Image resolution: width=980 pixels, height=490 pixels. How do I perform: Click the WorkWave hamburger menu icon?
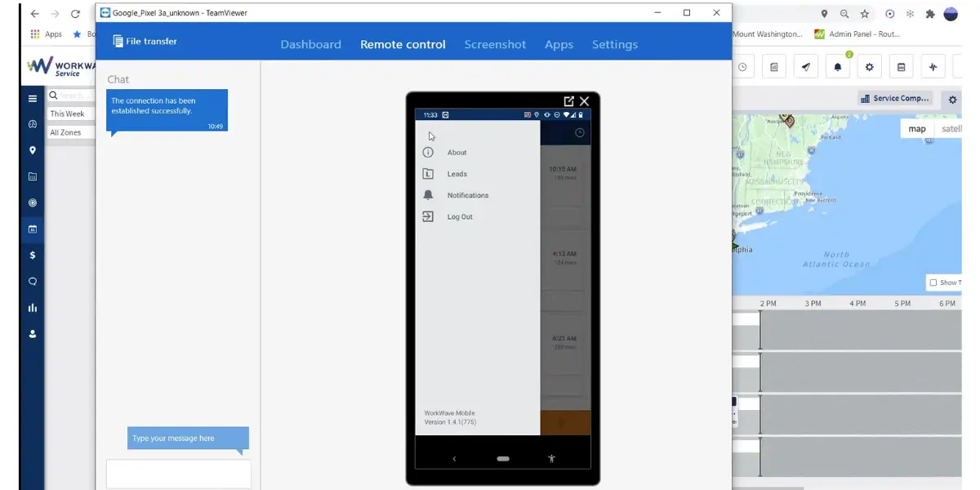(x=33, y=98)
